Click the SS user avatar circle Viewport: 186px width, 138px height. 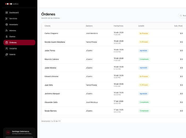(8, 132)
